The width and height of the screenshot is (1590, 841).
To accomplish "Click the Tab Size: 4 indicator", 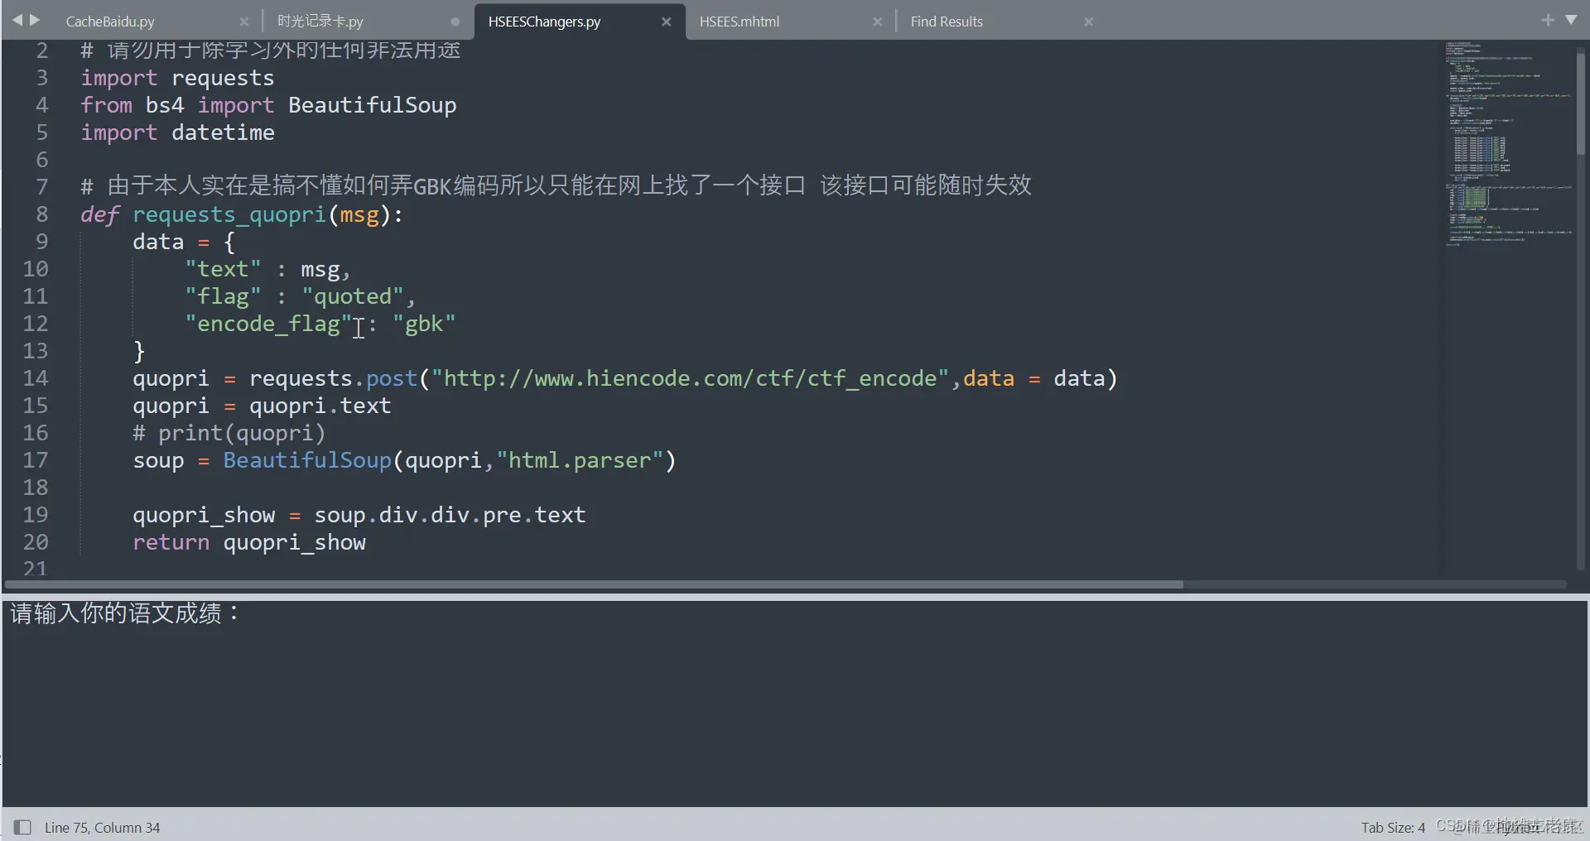I will tap(1393, 827).
